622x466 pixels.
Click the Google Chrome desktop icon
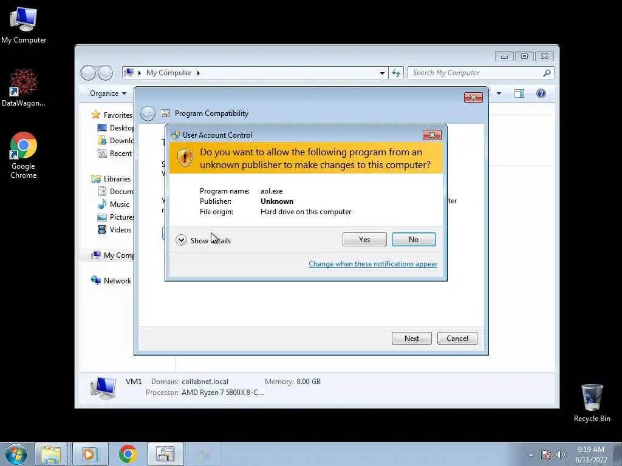point(24,155)
